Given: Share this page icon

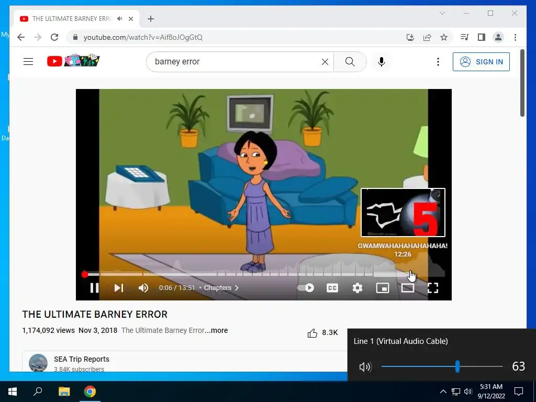Looking at the screenshot, I should click(427, 37).
